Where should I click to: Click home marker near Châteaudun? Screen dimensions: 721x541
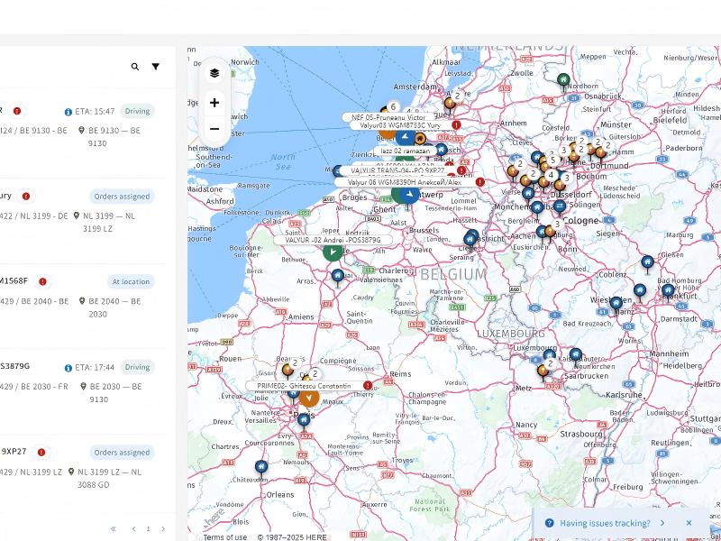point(260,466)
